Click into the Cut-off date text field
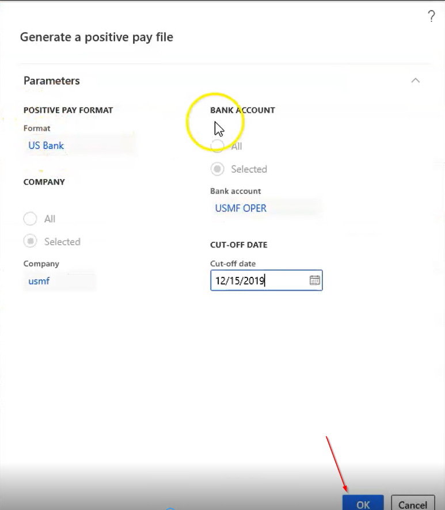The height and width of the screenshot is (510, 445). (258, 281)
